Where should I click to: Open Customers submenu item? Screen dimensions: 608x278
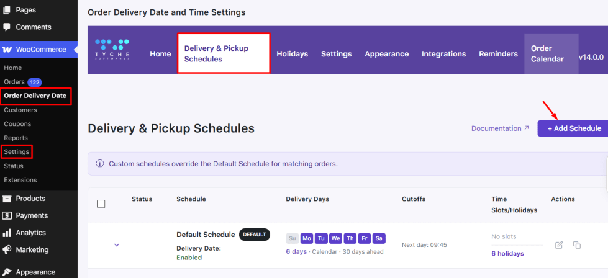click(x=20, y=110)
